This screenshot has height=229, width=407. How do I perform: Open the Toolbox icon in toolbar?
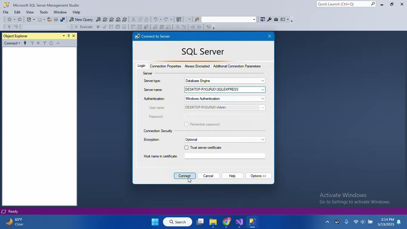pyautogui.click(x=276, y=19)
